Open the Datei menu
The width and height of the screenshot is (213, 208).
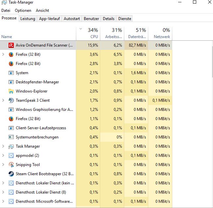click(x=6, y=10)
